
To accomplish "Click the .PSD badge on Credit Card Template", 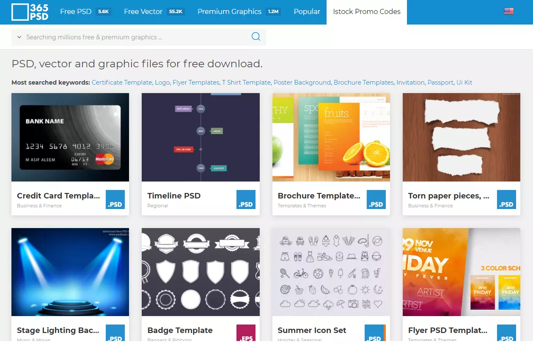I will [115, 200].
